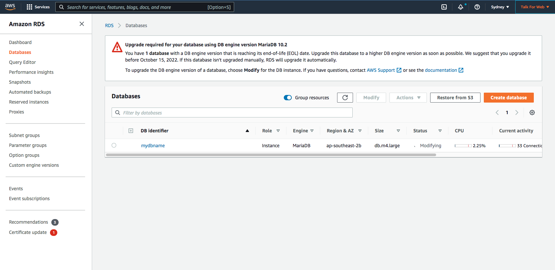Close the Amazon RDS sidebar panel

[82, 24]
